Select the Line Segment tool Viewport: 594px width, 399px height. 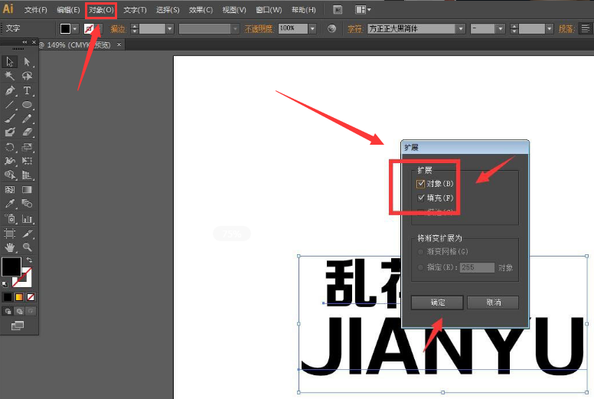[10, 105]
